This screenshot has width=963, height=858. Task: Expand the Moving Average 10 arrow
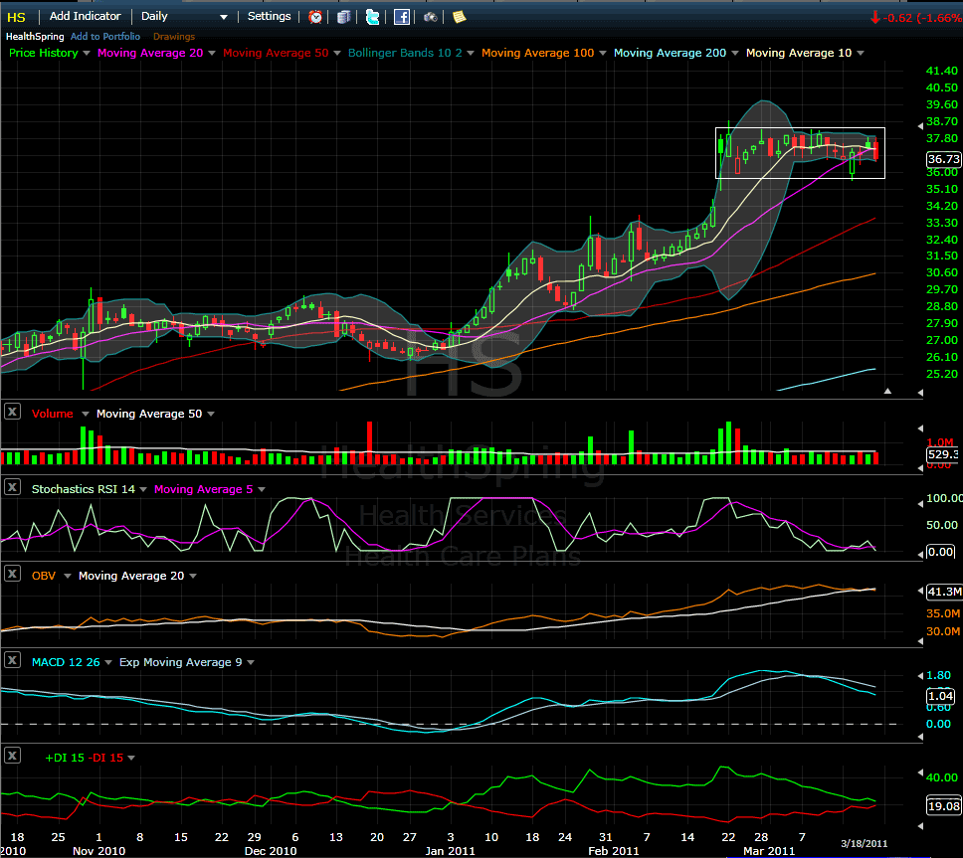(861, 54)
